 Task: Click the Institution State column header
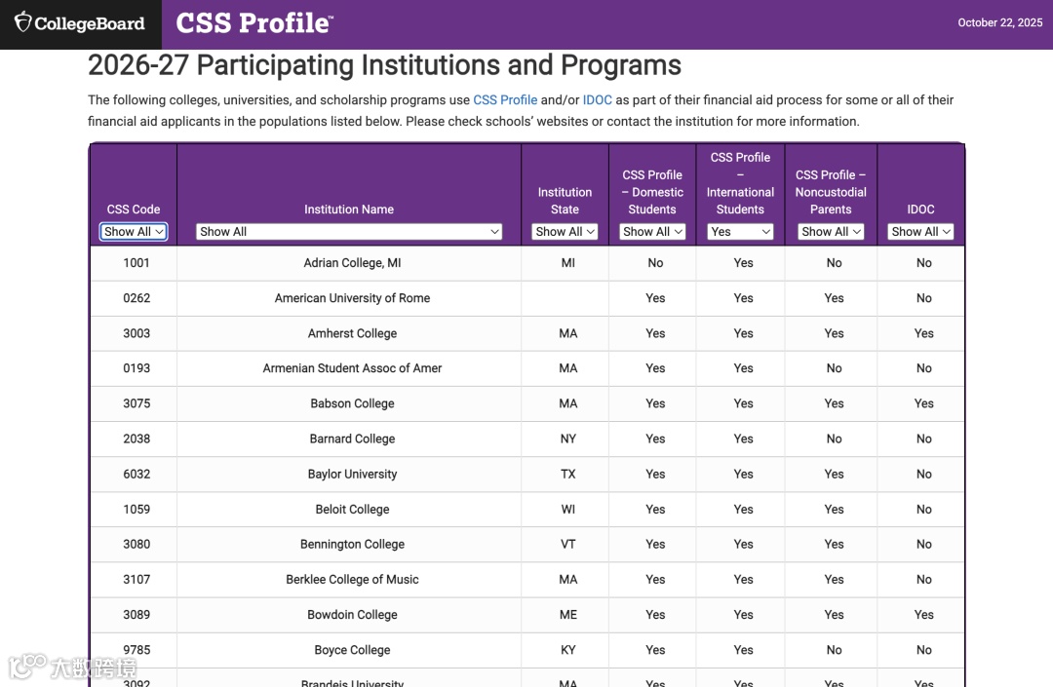(x=565, y=201)
